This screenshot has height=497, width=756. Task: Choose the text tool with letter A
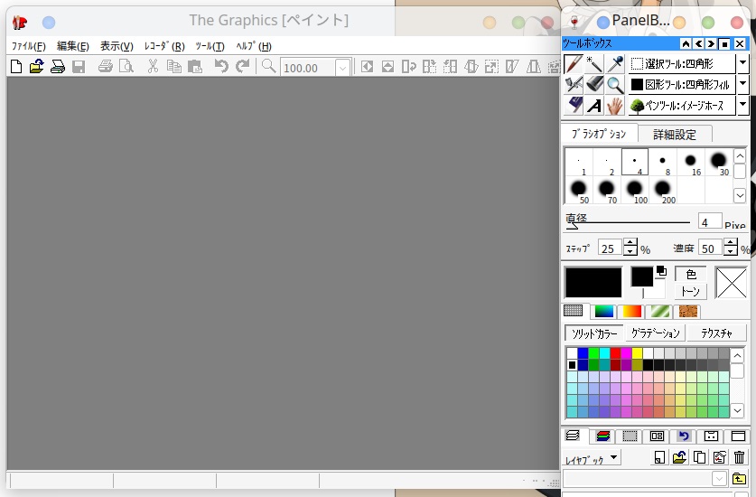coord(594,106)
